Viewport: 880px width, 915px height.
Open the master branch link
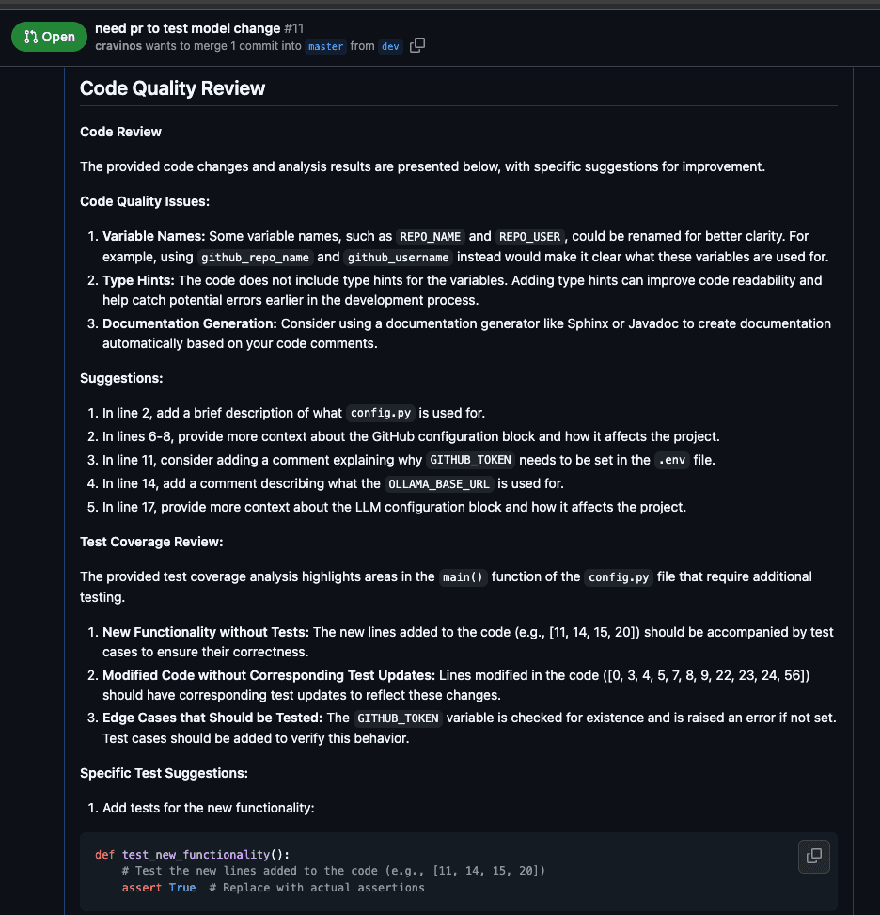325,46
